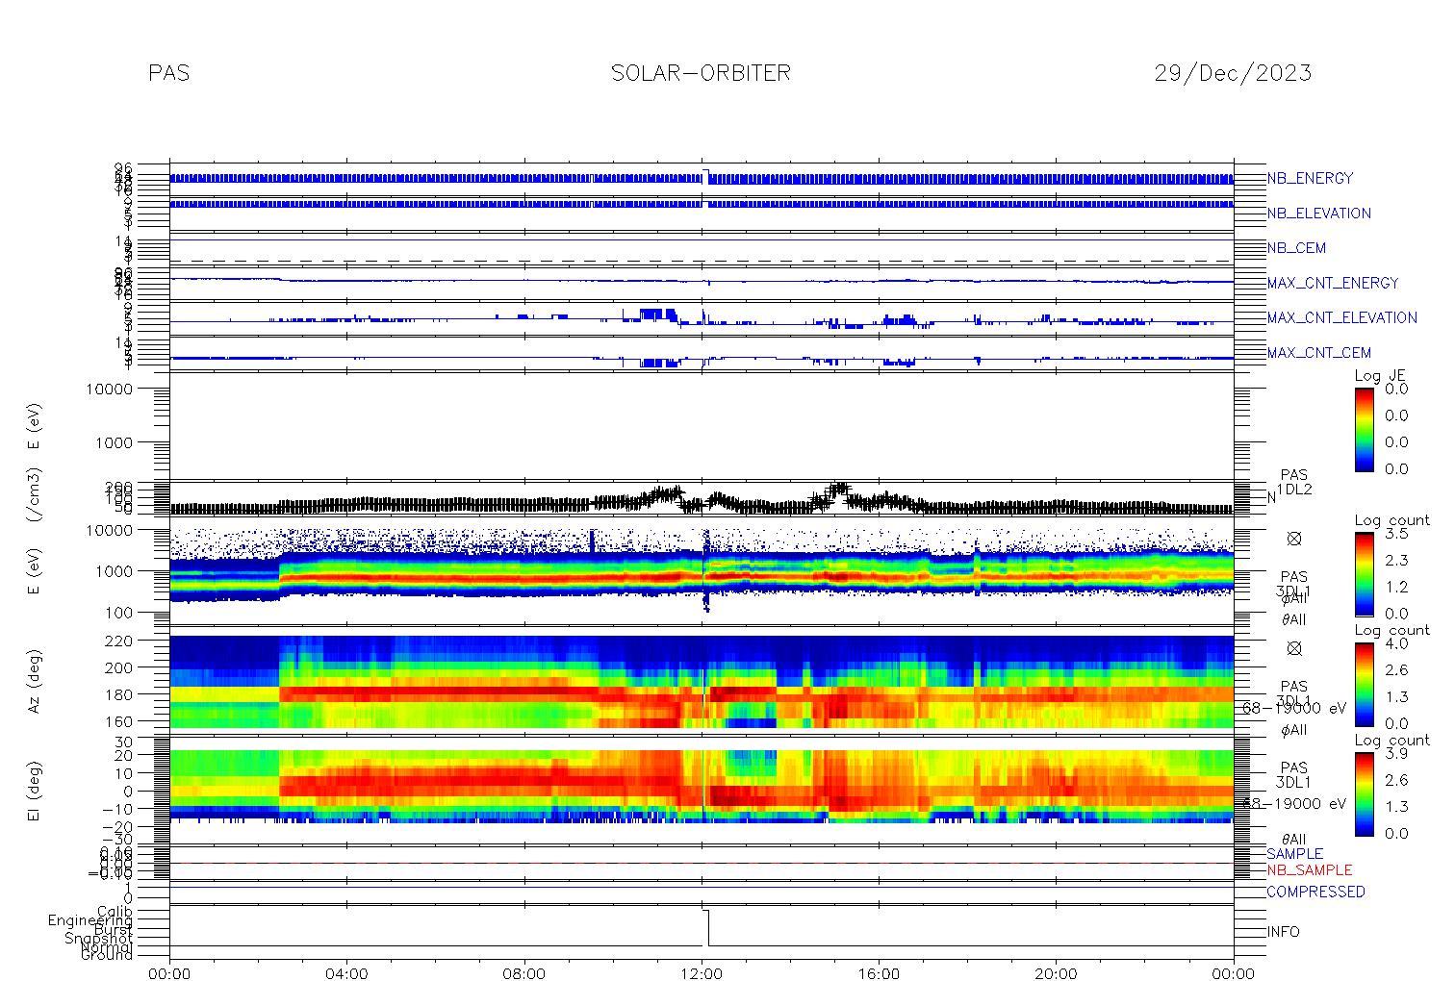This screenshot has width=1455, height=981.
Task: Click the red NB_SAMPLE label
Action: click(1309, 869)
